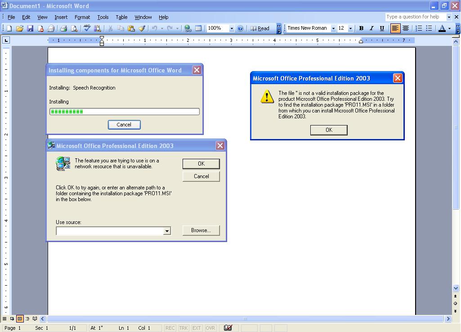Switch to Normal view
The height and width of the screenshot is (332, 461).
coord(4,319)
